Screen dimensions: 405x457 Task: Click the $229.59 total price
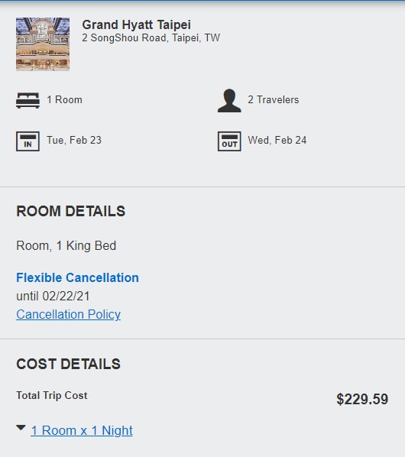pyautogui.click(x=362, y=399)
